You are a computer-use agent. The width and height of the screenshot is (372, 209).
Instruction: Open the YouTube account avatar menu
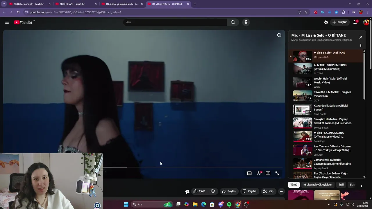click(366, 22)
